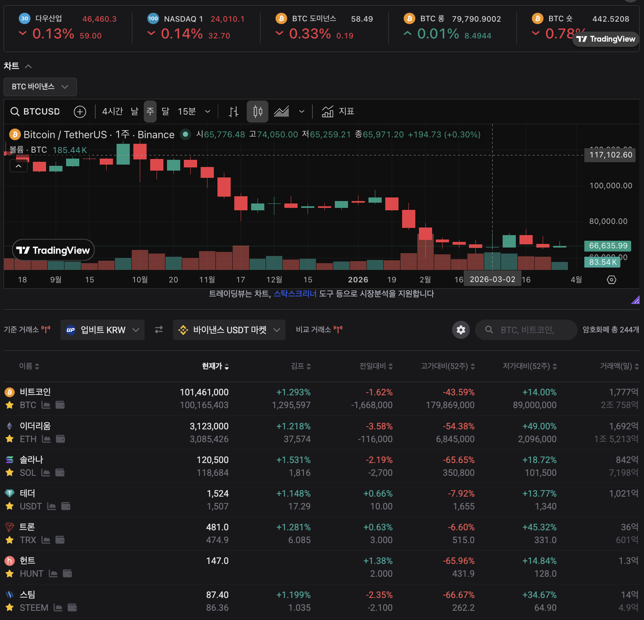Open the BTC 롱 ticker item
The height and width of the screenshot is (620, 644).
(453, 26)
